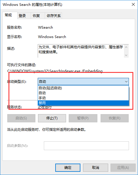The image size is (138, 175).
Task: Click the 启动(S) button
Action: [21, 118]
